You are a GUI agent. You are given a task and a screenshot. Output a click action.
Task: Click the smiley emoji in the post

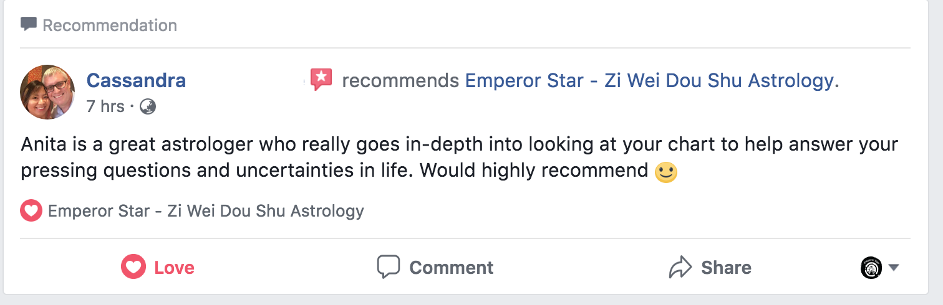point(665,171)
